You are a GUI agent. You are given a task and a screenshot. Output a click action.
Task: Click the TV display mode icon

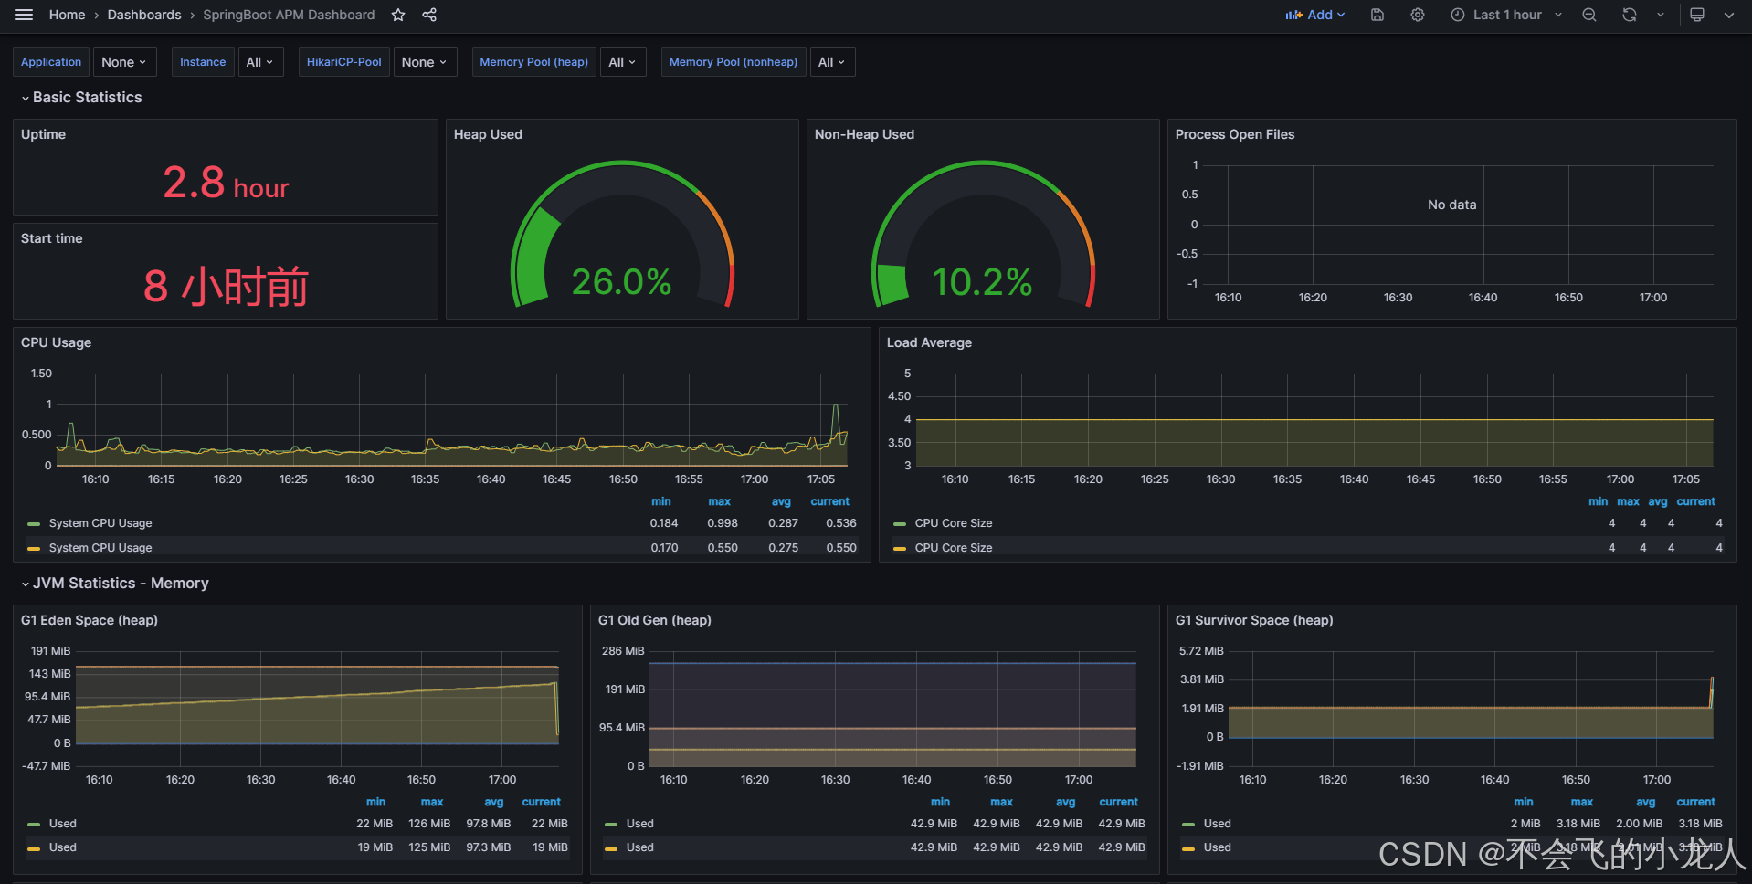point(1697,15)
